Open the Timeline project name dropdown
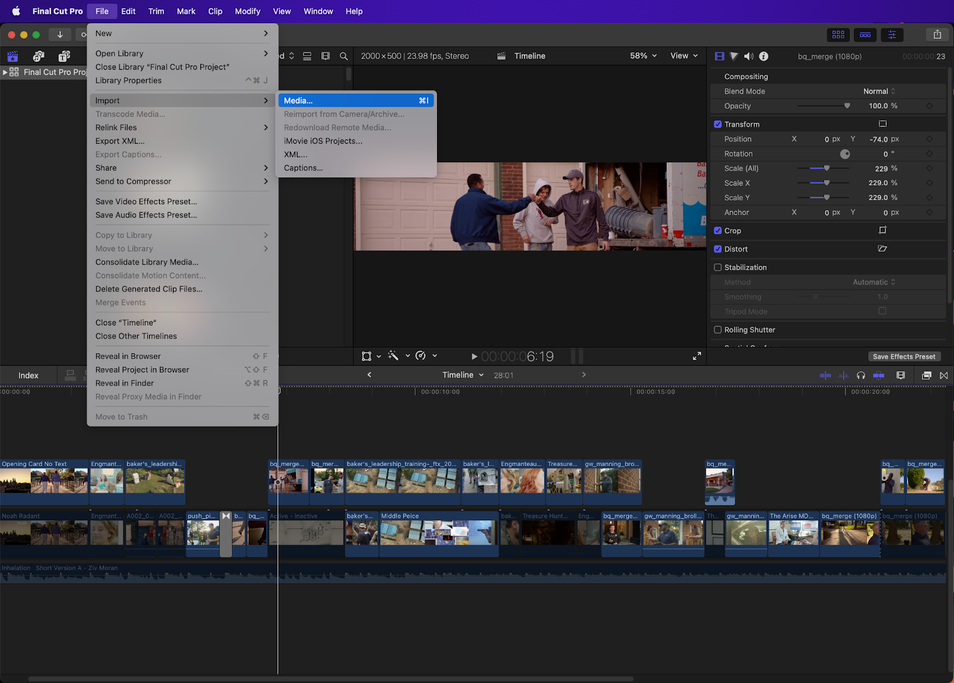Viewport: 954px width, 683px height. 463,375
